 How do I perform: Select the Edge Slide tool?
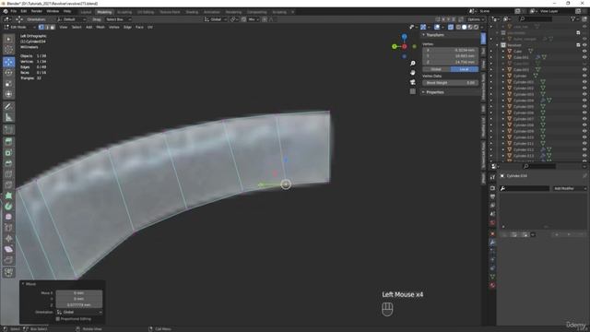[8, 228]
